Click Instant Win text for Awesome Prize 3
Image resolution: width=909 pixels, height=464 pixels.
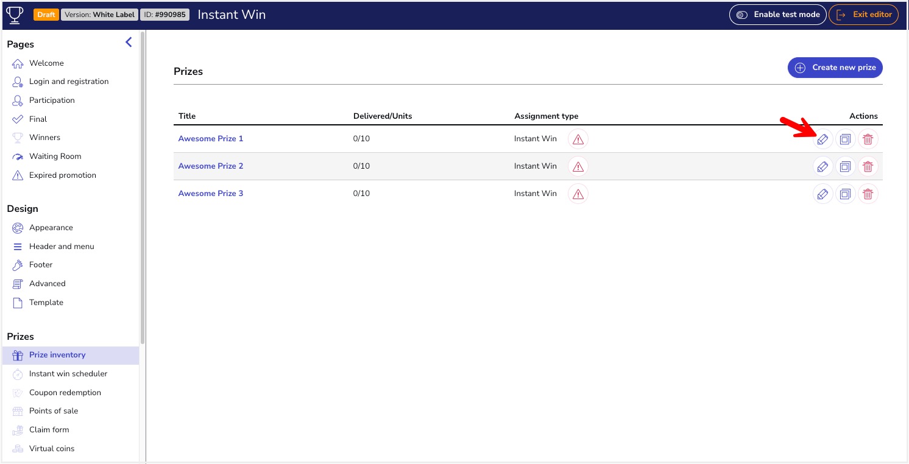coord(536,194)
